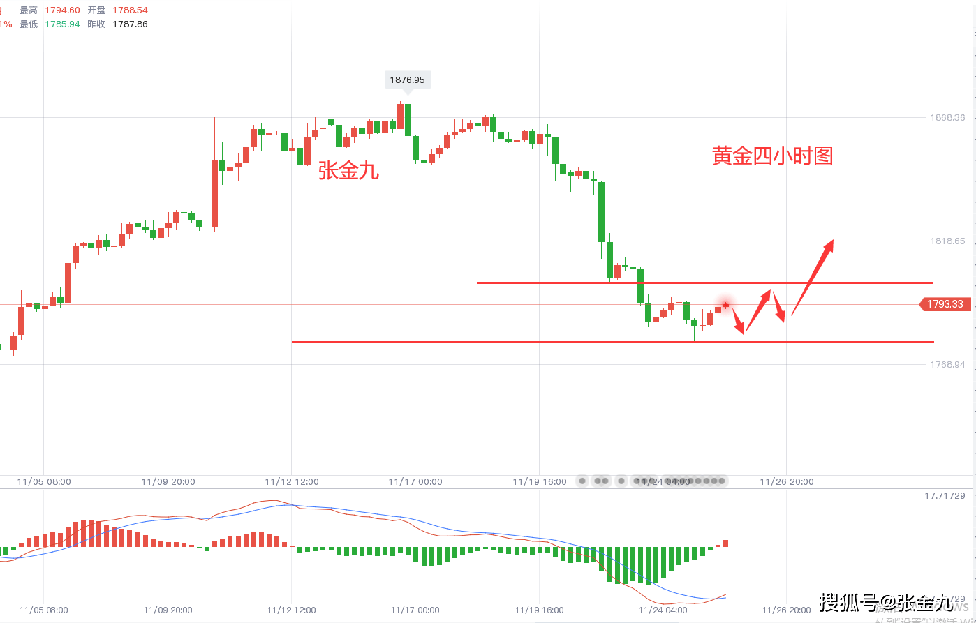
Task: Select the 最高 1794.60 high value
Action: click(x=62, y=10)
